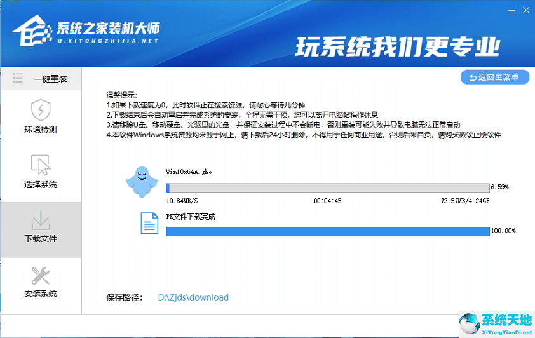
Task: Click the 00:04:45 remaining time
Action: coord(328,201)
